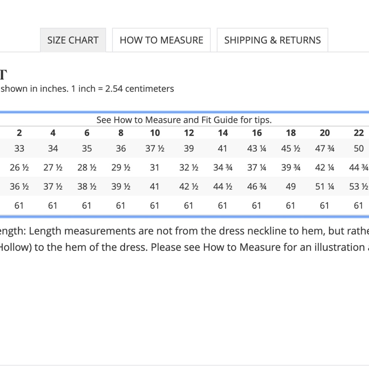Click the size 16 column header
The width and height of the screenshot is (369, 369).
257,133
